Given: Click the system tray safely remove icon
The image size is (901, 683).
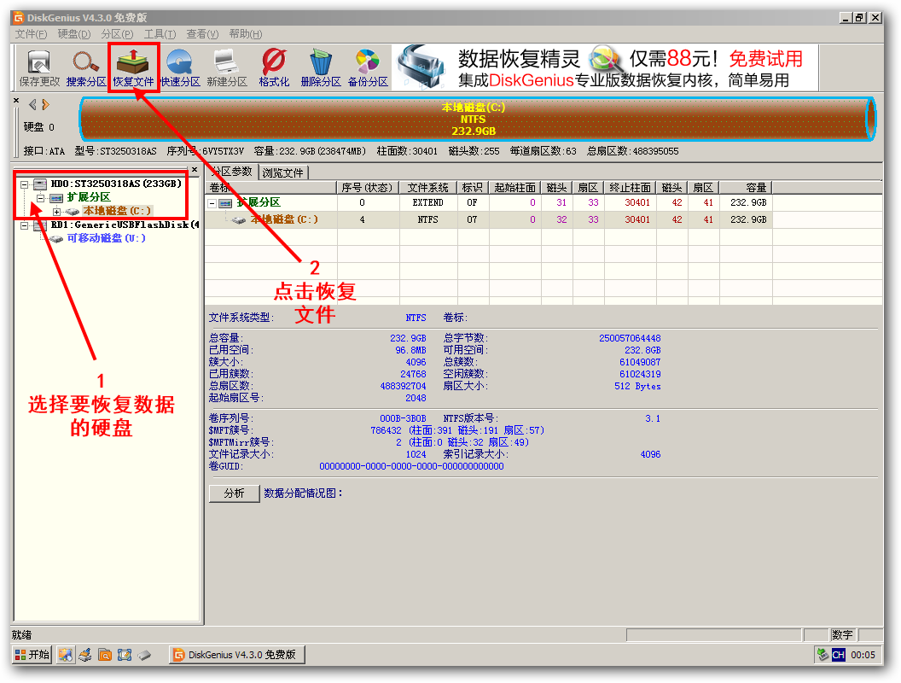Looking at the screenshot, I should [823, 654].
